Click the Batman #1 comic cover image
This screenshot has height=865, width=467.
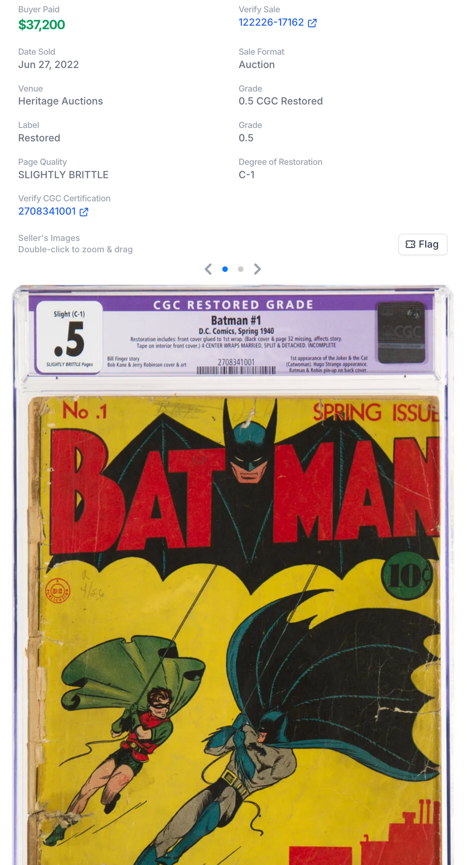click(234, 631)
